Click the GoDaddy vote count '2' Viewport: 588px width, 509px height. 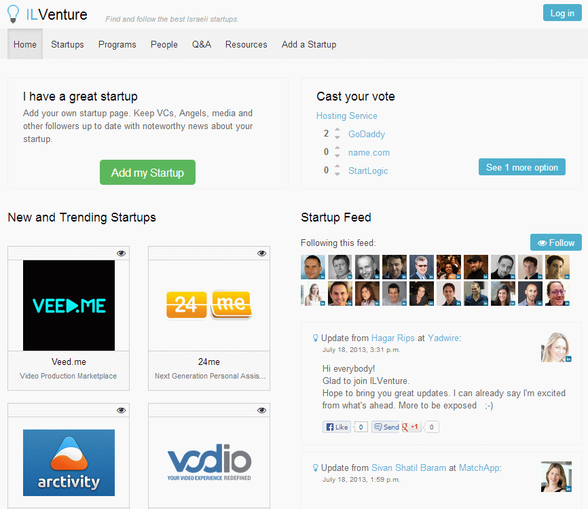326,134
